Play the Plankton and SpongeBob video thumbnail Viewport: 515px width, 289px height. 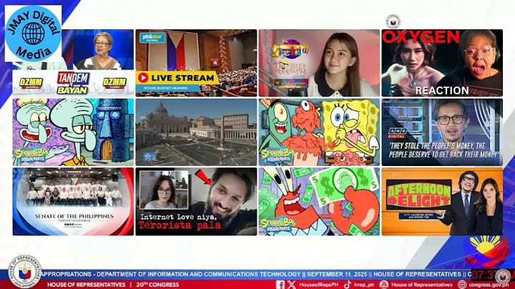pos(319,132)
